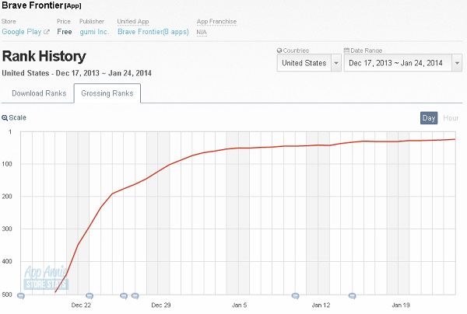
Task: Click the globe icon beside Countries
Action: coord(279,51)
